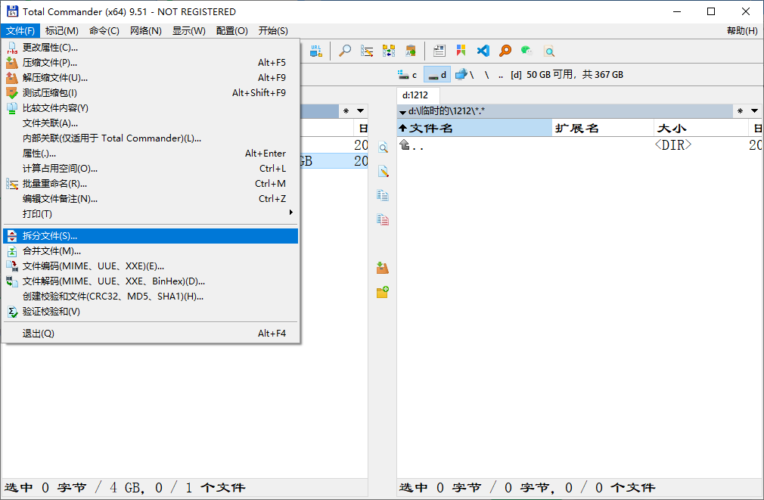Choose 计算占用空间(O)... menu entry
The height and width of the screenshot is (500, 764).
pos(151,168)
